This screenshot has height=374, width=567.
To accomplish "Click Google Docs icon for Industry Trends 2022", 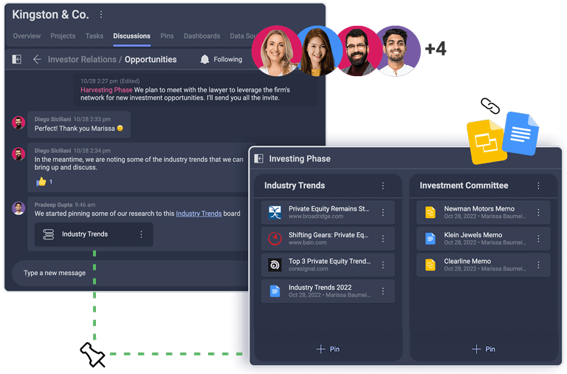I will (x=275, y=291).
